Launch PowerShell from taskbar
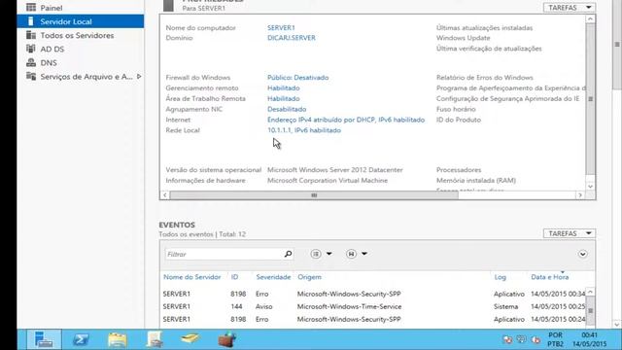The width and height of the screenshot is (622, 350). [x=81, y=339]
